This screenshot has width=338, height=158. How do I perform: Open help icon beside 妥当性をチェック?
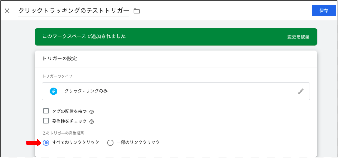[91, 122]
